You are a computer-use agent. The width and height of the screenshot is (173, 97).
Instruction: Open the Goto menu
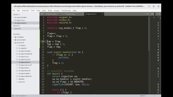coord(44,11)
